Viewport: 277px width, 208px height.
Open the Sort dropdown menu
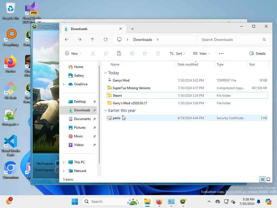(177, 53)
